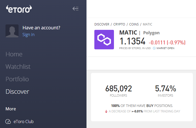The height and width of the screenshot is (128, 196).
Task: Click the CRYPTO breadcrumb link
Action: (x=119, y=24)
